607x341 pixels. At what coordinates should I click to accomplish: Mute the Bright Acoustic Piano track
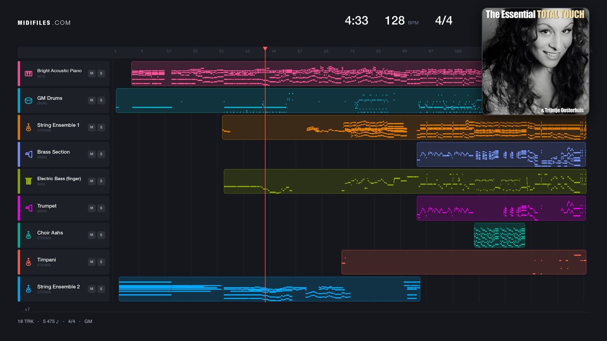(x=92, y=73)
